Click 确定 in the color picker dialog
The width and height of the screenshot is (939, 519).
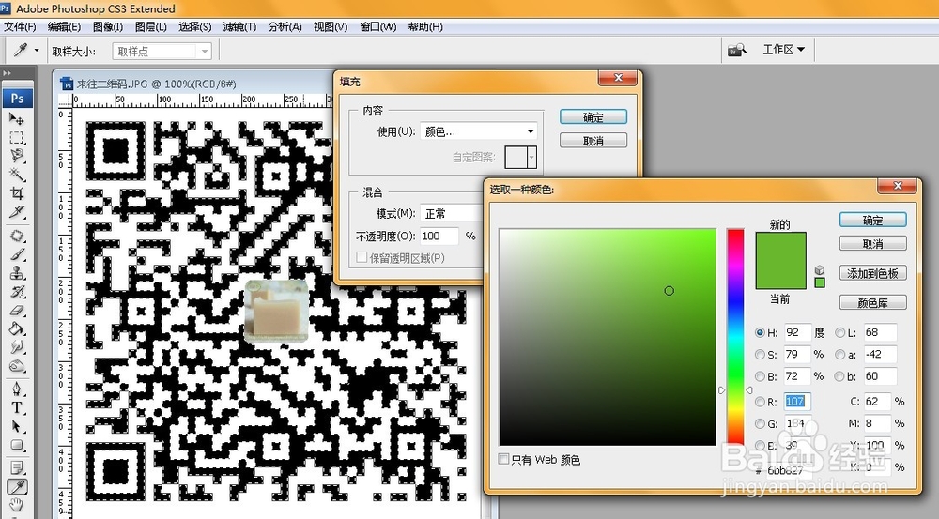pos(872,220)
